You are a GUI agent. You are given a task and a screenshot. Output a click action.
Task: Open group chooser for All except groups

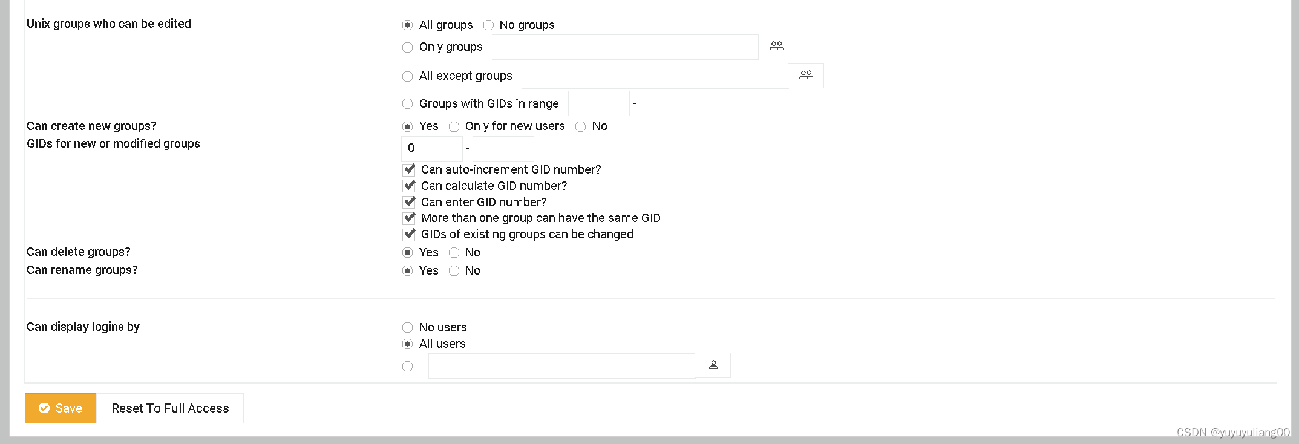pos(806,76)
